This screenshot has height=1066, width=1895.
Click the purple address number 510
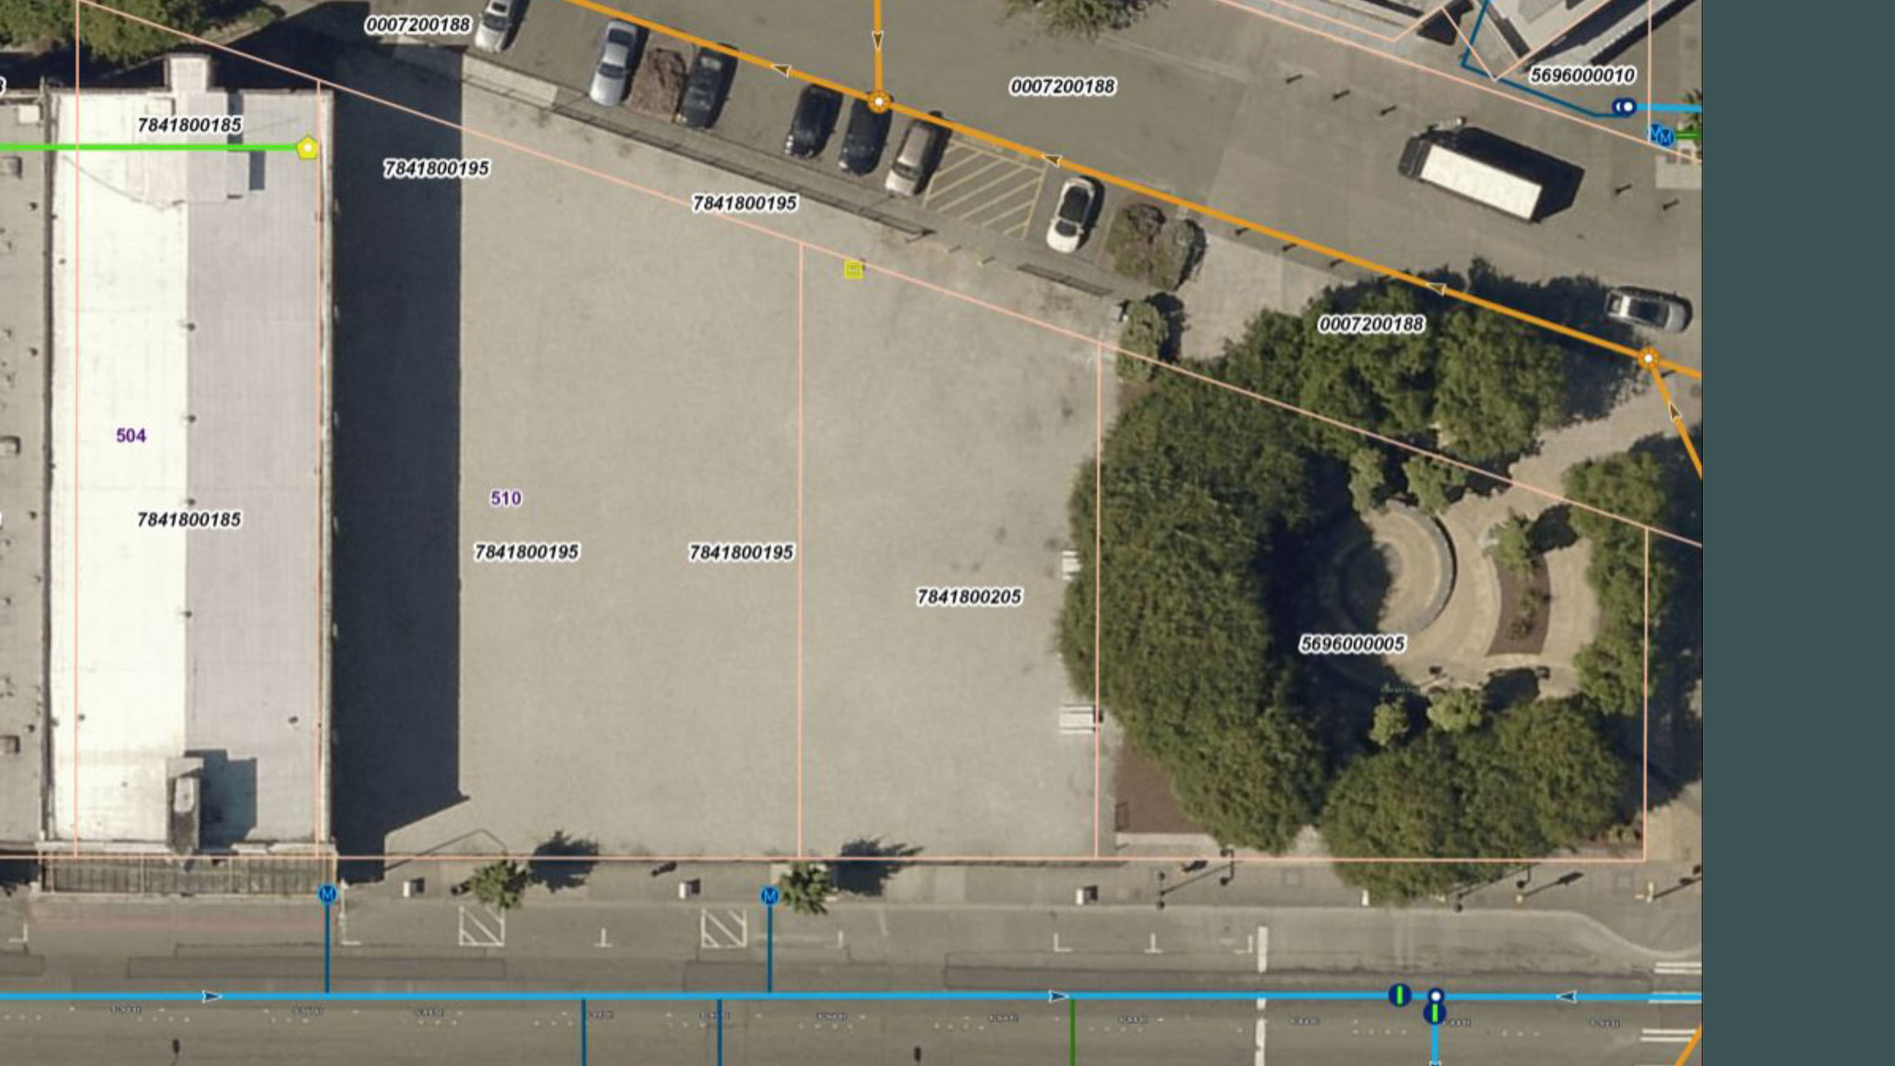coord(506,498)
